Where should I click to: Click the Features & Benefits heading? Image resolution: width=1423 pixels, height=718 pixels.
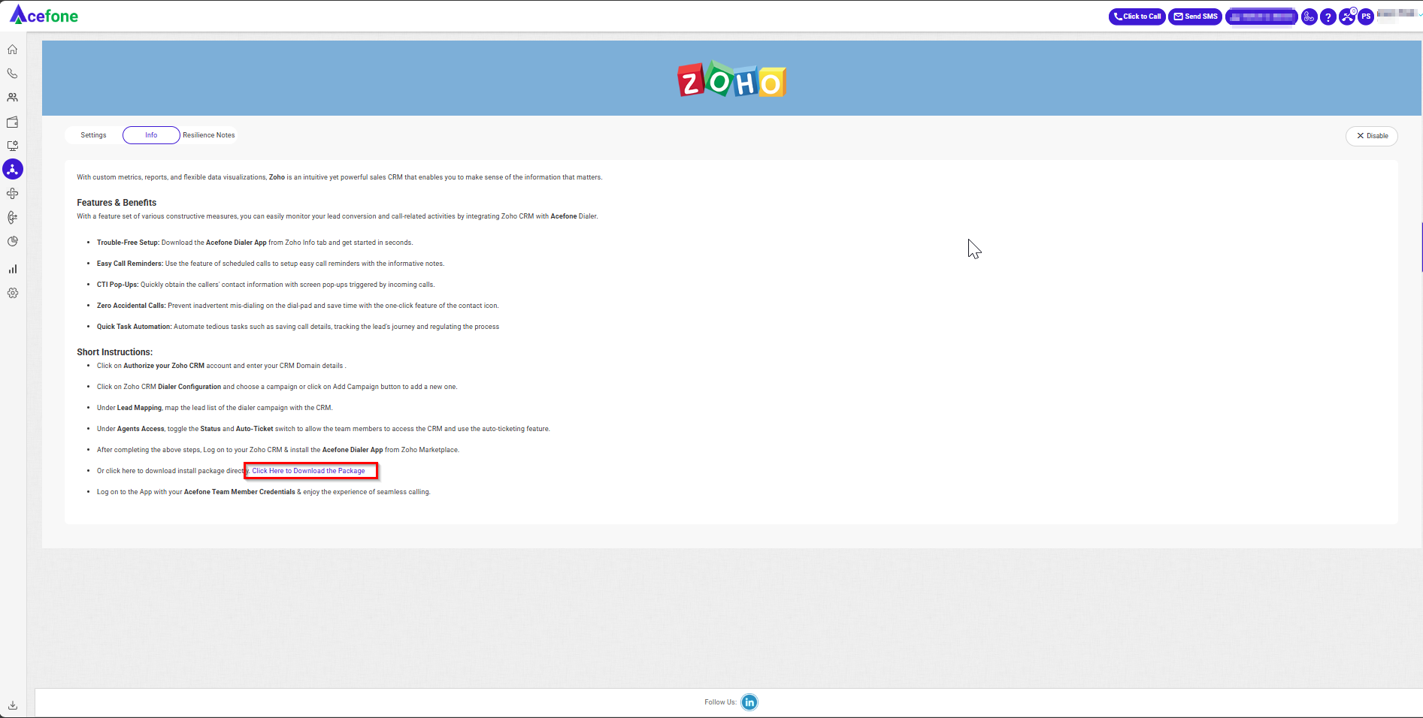click(117, 203)
